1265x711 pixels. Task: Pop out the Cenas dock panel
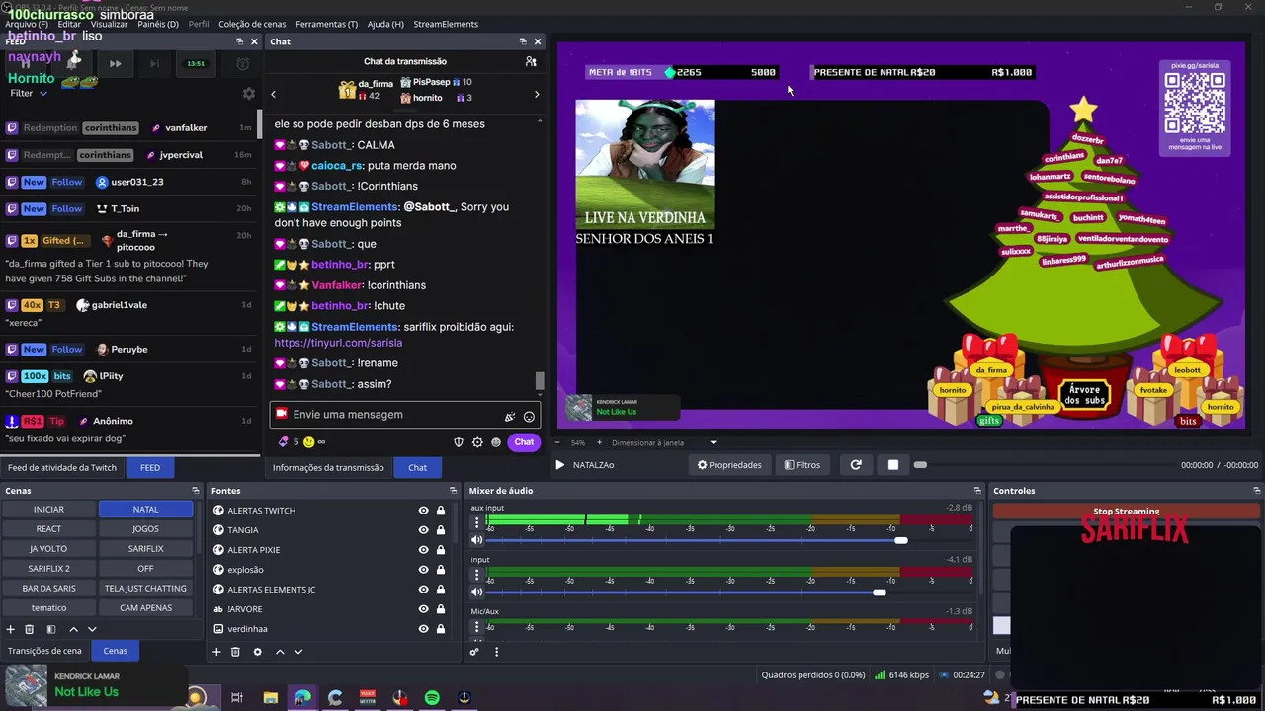point(196,491)
